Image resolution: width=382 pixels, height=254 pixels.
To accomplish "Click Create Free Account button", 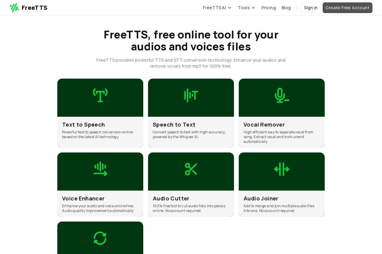I will pyautogui.click(x=347, y=8).
